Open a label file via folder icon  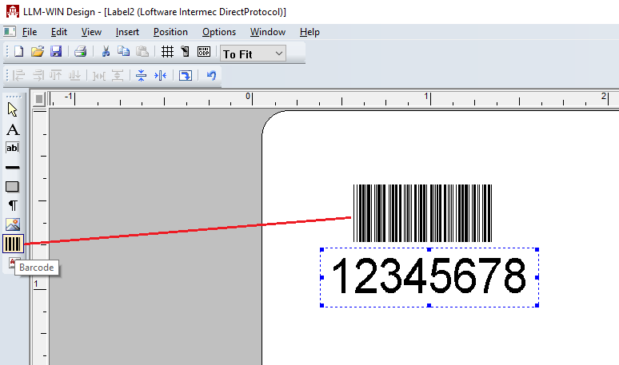click(38, 52)
